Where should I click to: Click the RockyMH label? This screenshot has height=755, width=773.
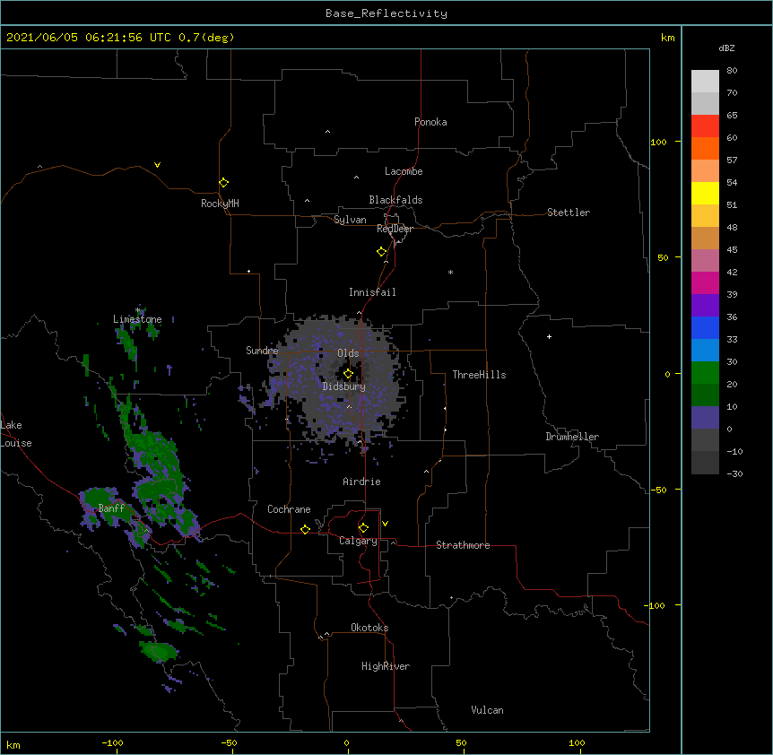(220, 204)
